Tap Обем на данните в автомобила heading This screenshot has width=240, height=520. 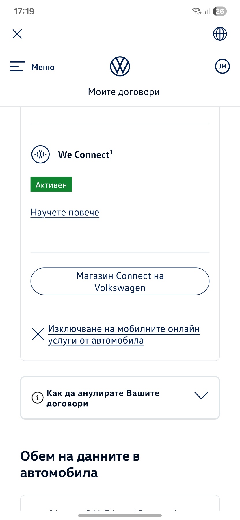point(80,464)
